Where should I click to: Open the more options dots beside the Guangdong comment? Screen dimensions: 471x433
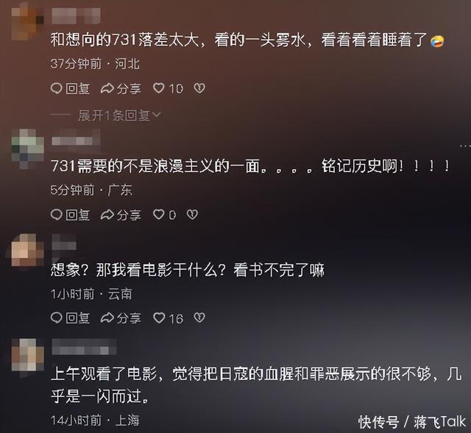465,146
